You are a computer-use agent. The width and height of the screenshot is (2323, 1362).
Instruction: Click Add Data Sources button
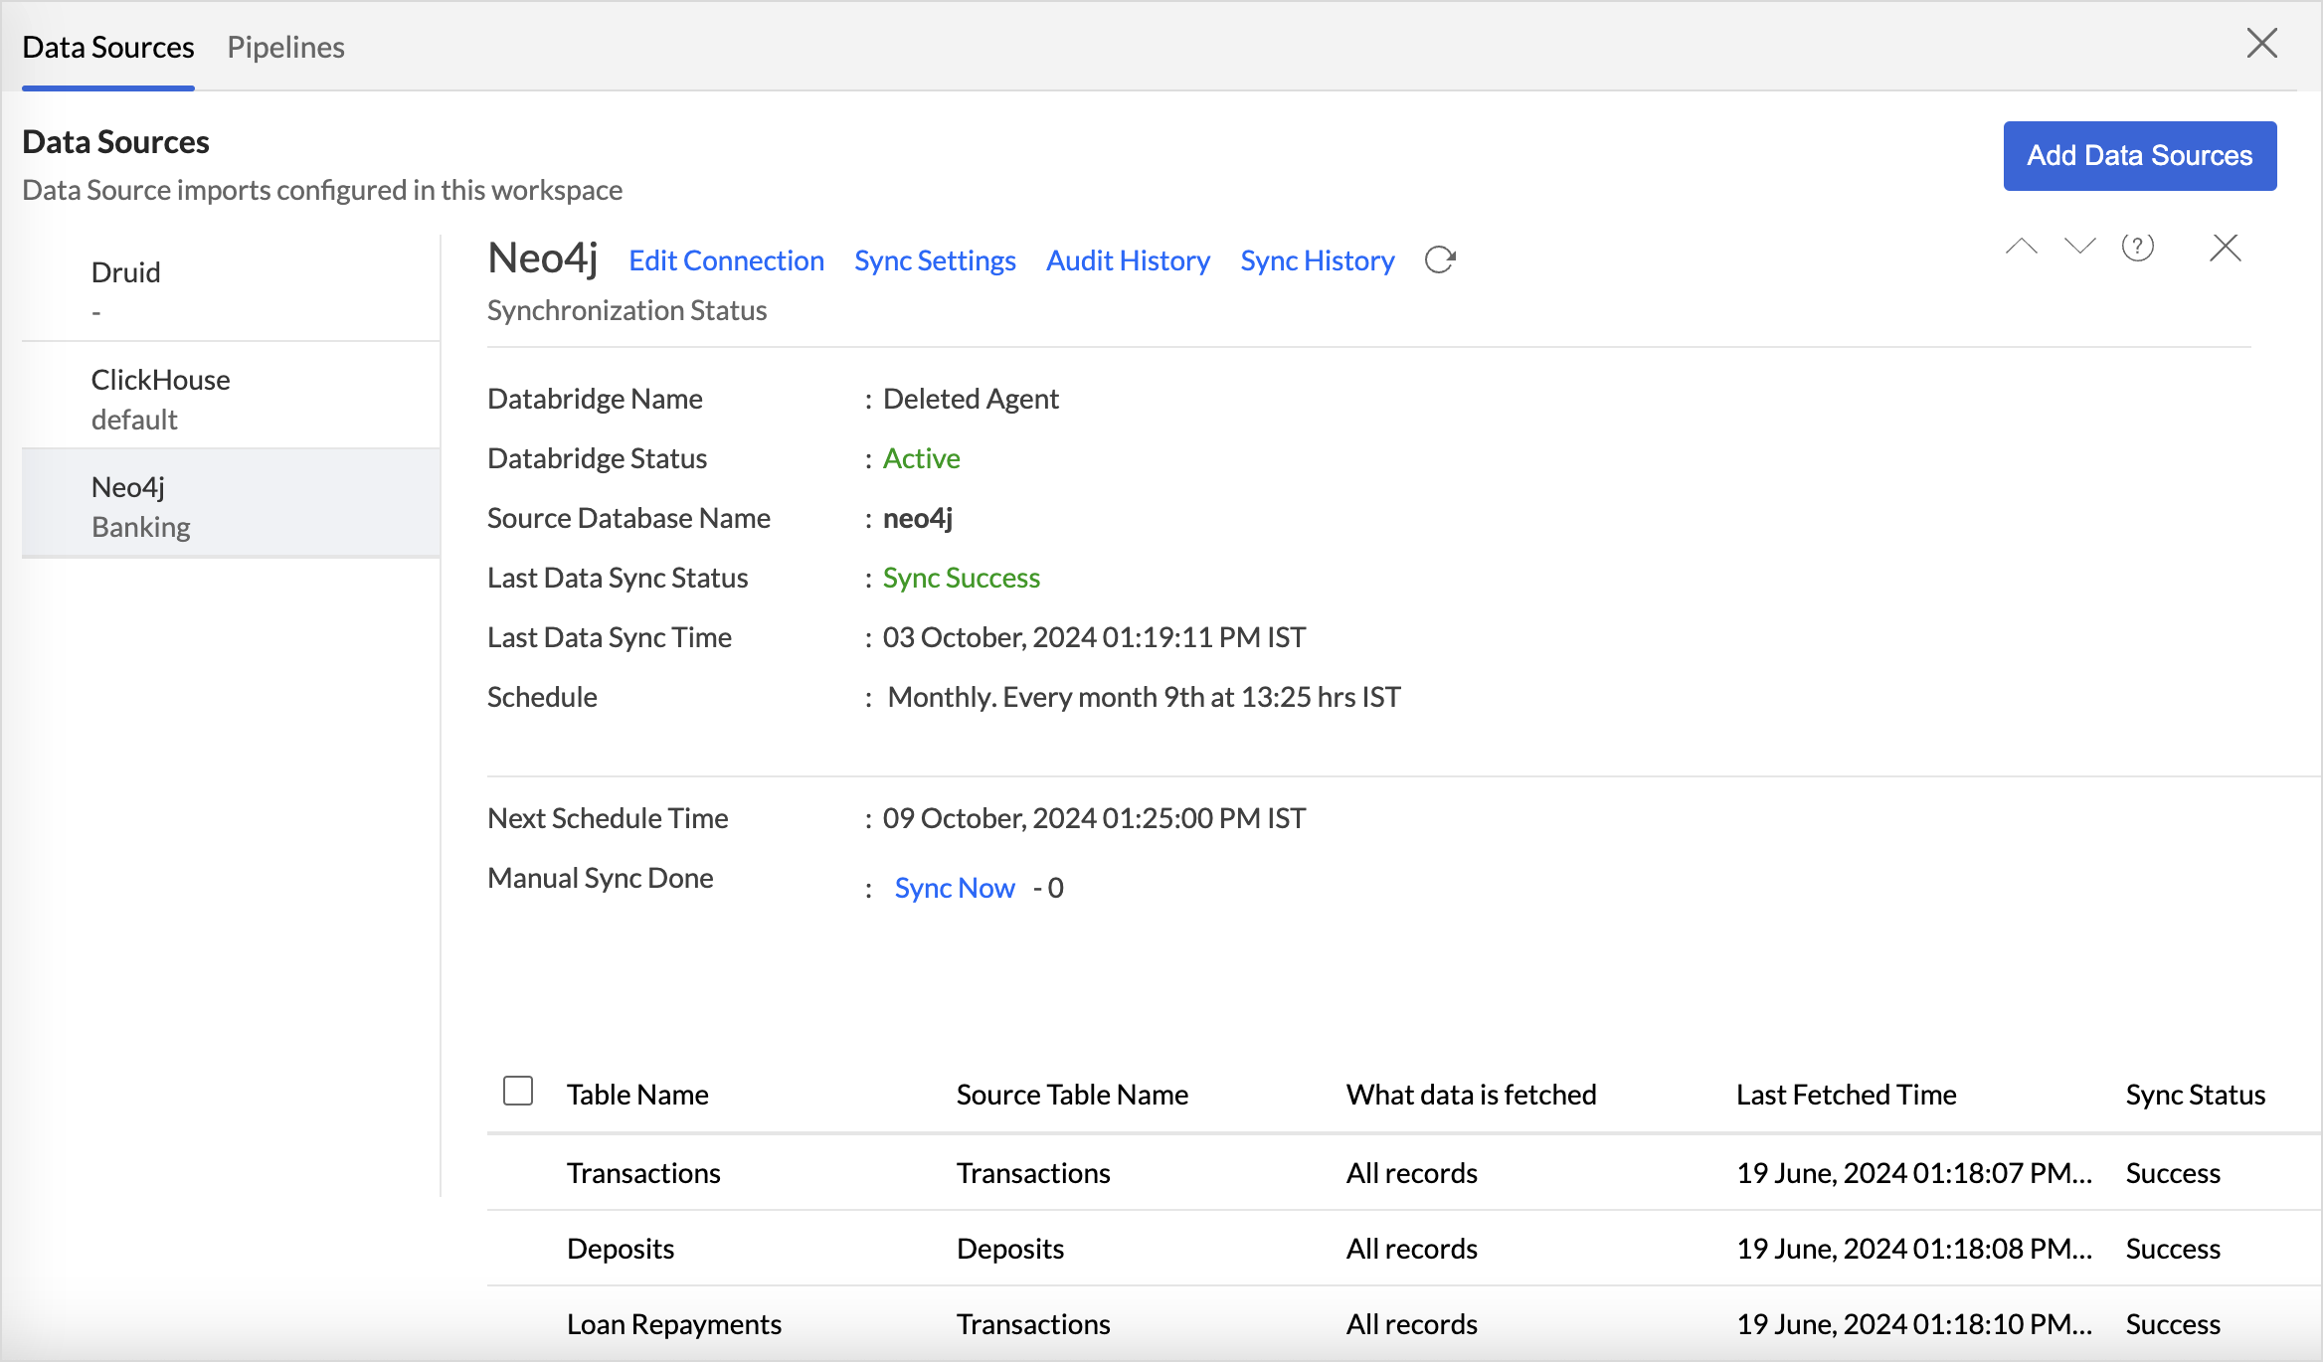2139,155
